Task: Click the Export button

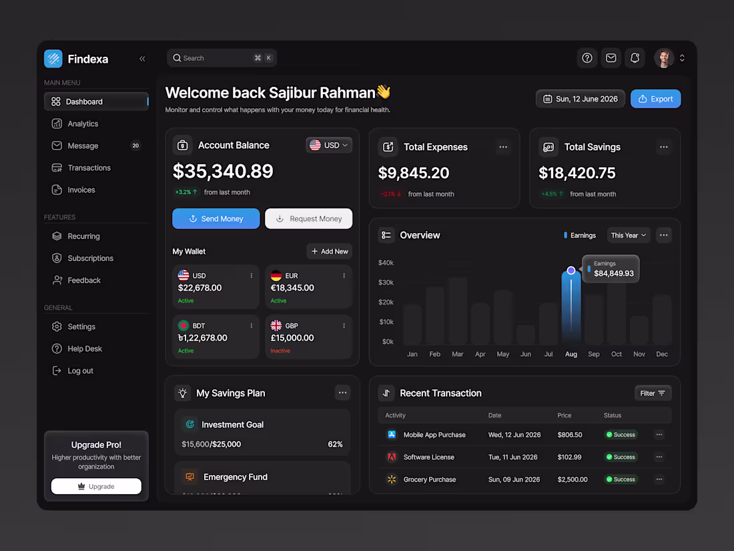Action: [x=655, y=98]
